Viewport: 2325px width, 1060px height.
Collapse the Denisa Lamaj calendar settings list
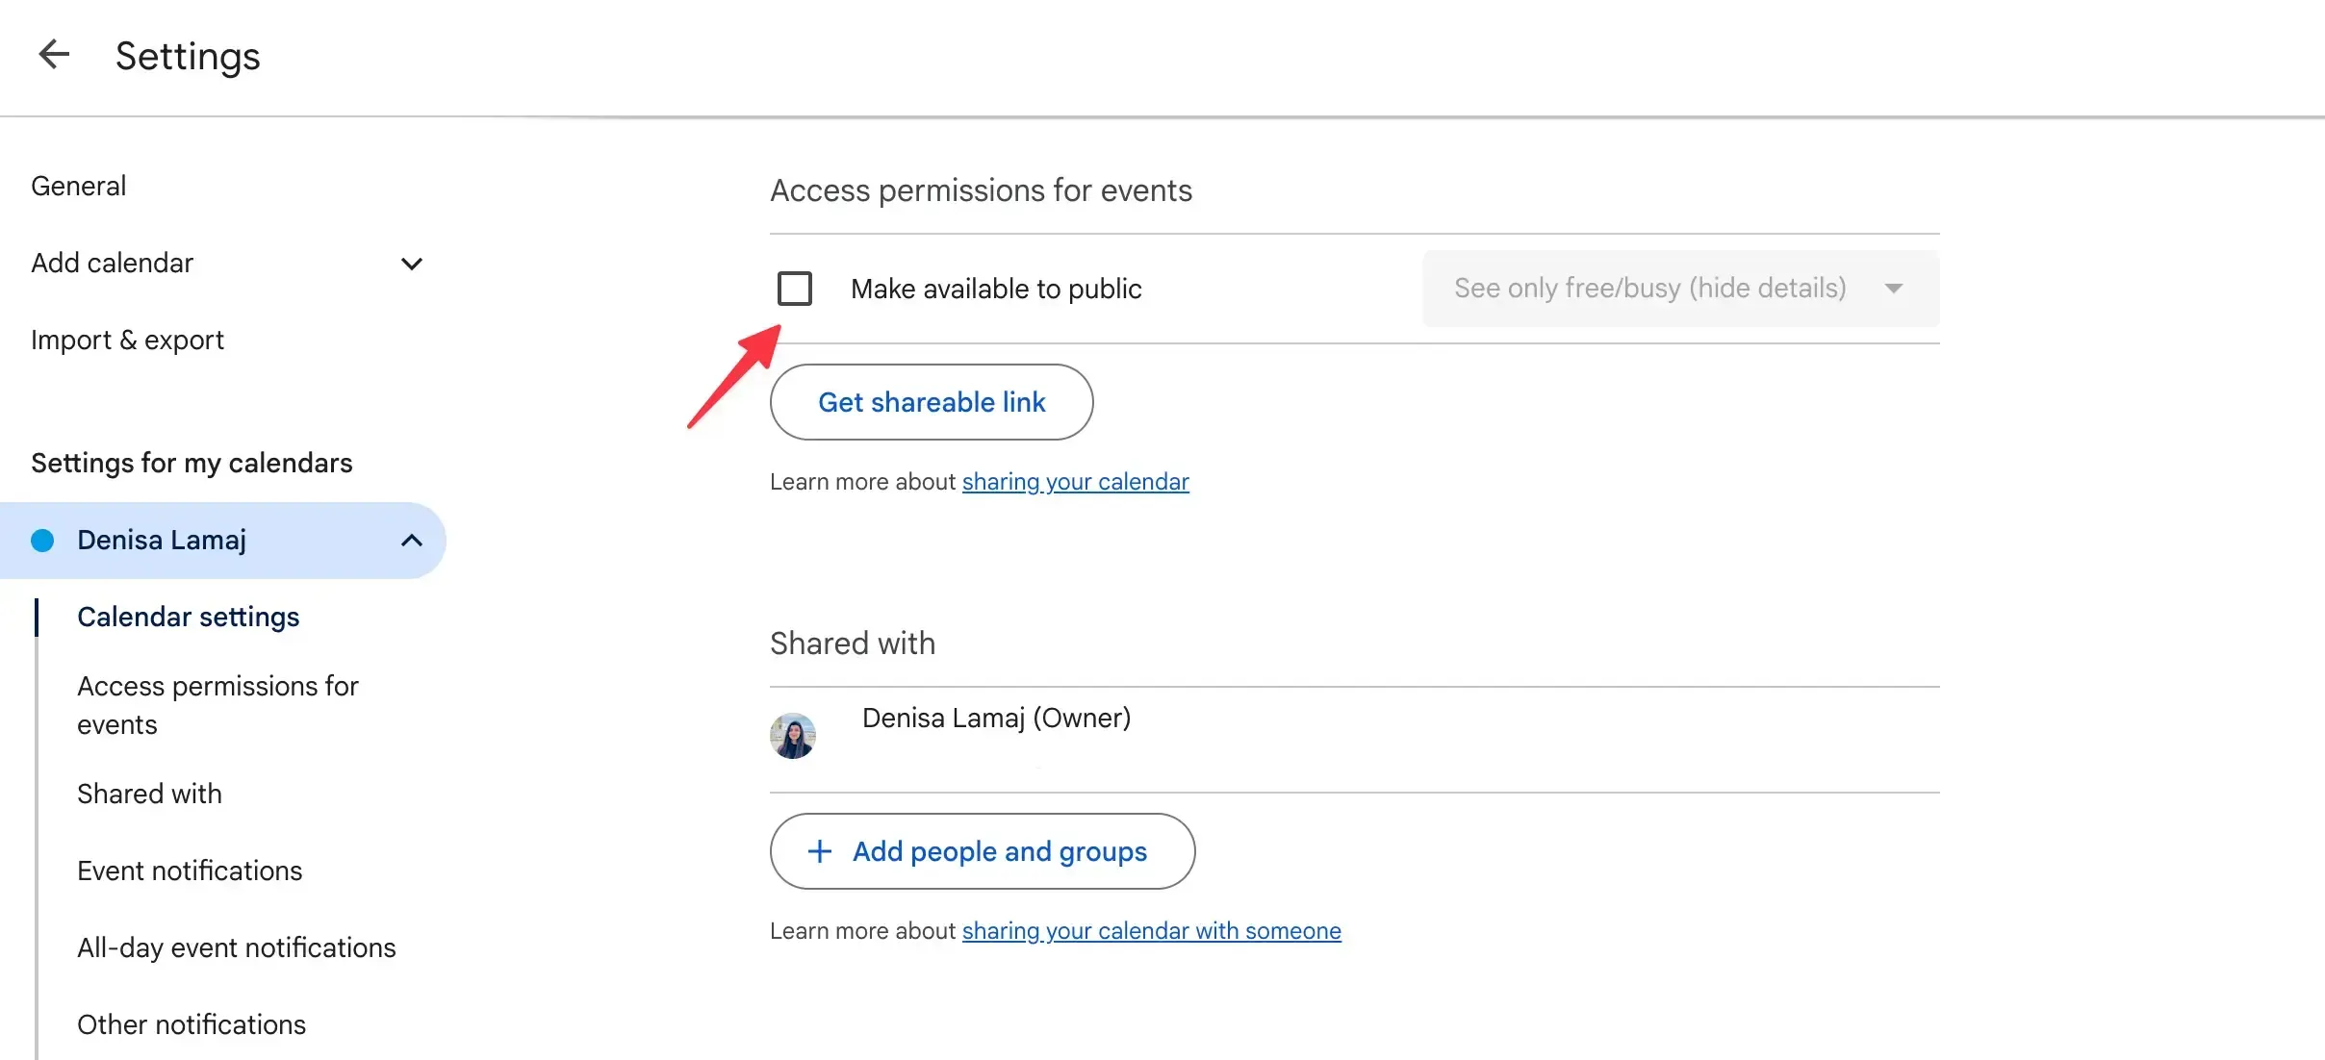(413, 541)
